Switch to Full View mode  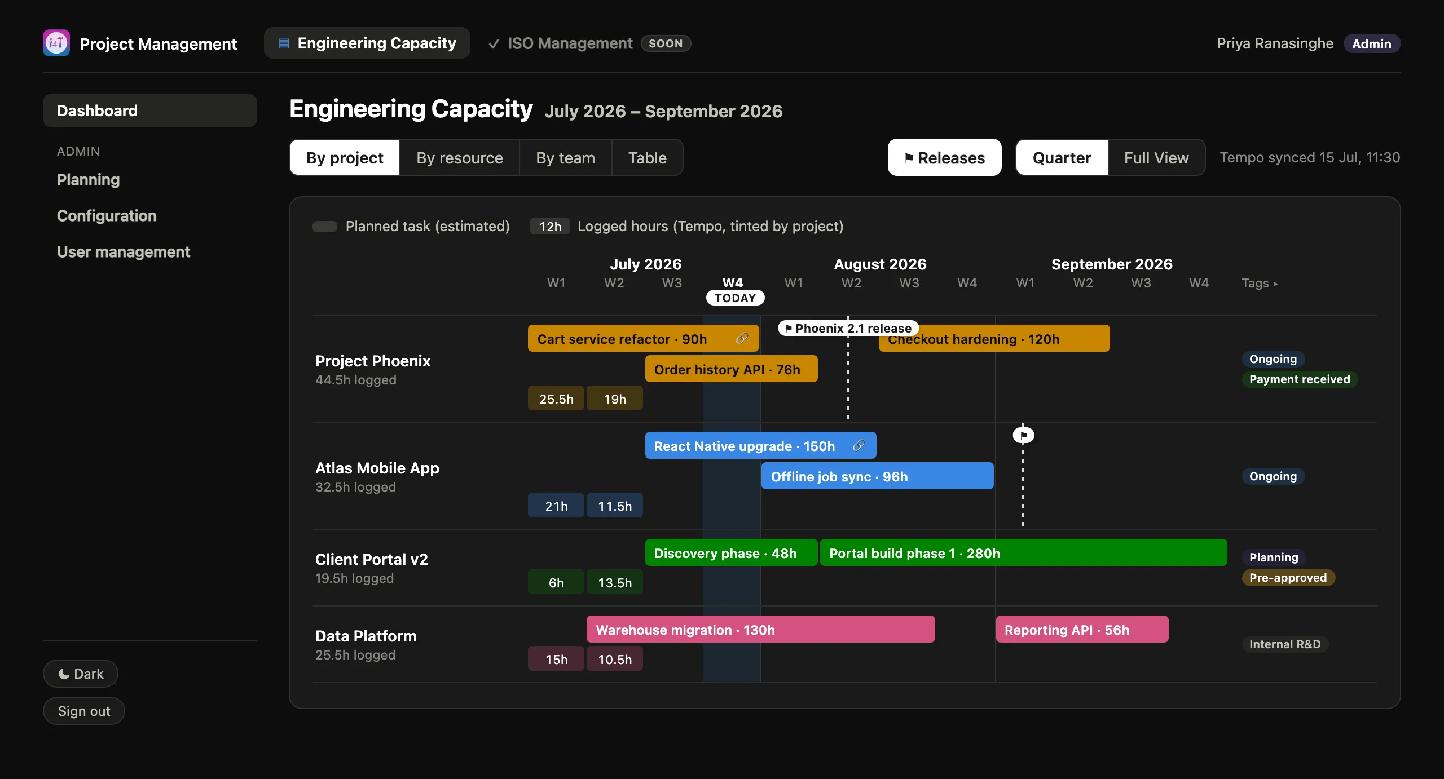(1156, 158)
